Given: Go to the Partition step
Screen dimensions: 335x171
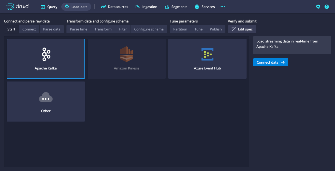Looking at the screenshot, I should point(180,29).
